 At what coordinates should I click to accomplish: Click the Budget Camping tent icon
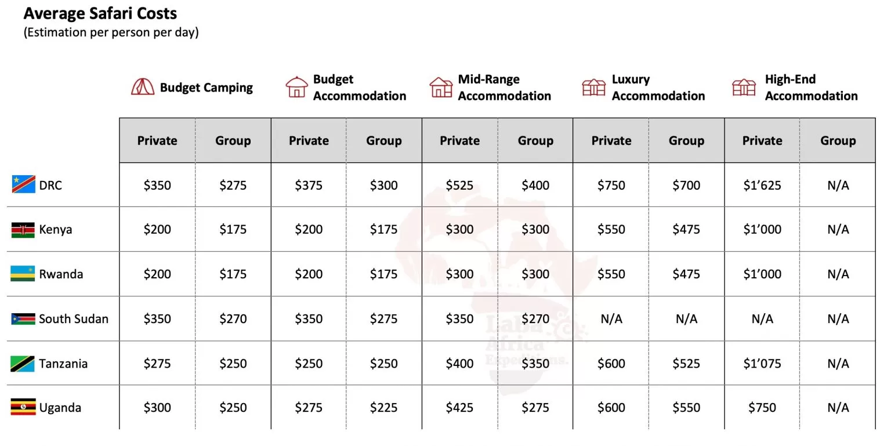(143, 87)
